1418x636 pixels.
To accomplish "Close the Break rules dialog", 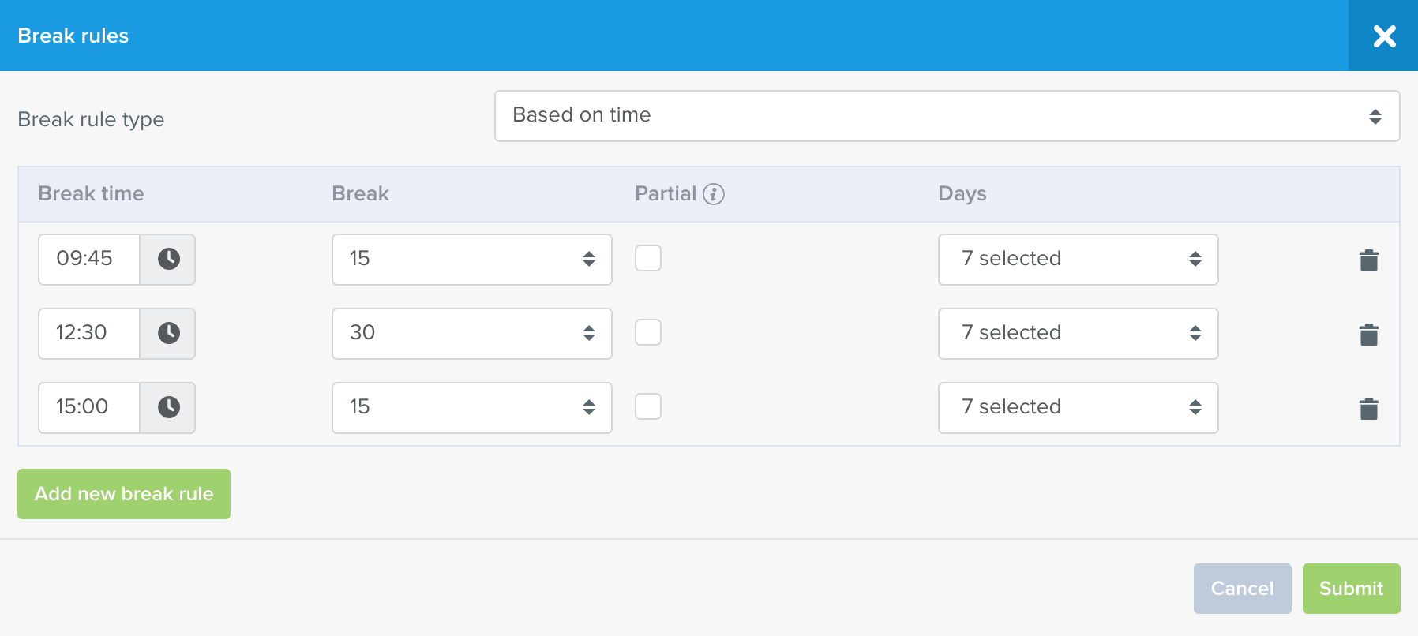I will click(1384, 36).
